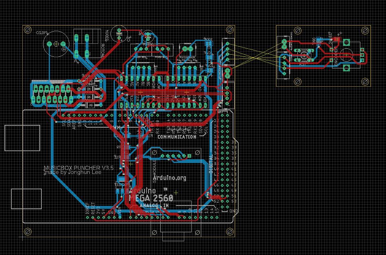
Task: Select the small board top-right mounting hole
Action: 365,31
